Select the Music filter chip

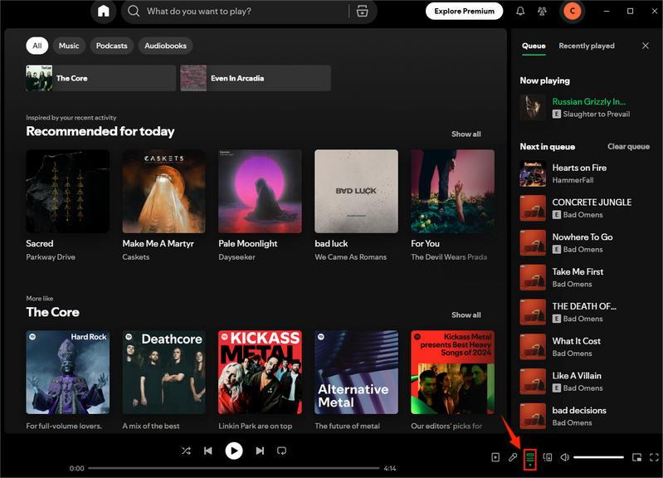(x=69, y=46)
